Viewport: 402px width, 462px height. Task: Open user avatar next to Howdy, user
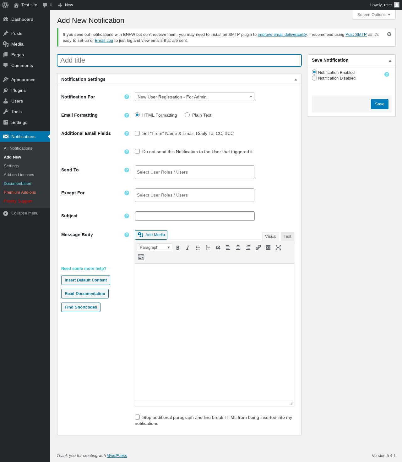click(397, 5)
